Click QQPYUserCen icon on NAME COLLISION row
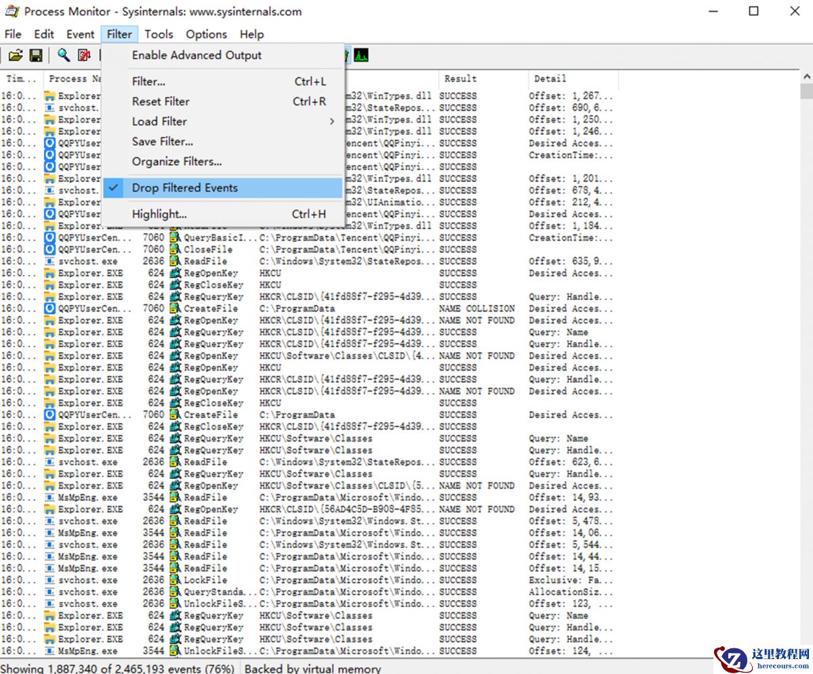 tap(49, 308)
